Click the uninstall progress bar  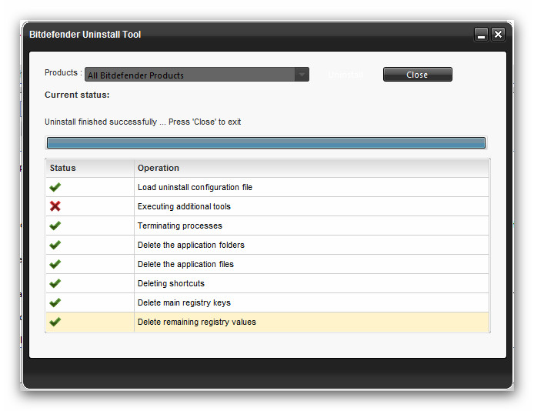click(x=266, y=142)
